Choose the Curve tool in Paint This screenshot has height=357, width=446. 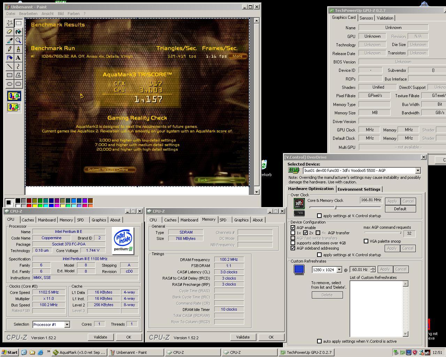18,67
